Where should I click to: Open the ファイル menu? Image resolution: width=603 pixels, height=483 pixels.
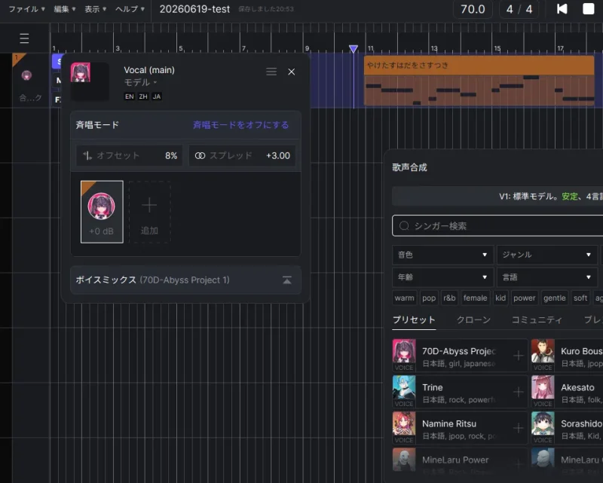[x=26, y=9]
